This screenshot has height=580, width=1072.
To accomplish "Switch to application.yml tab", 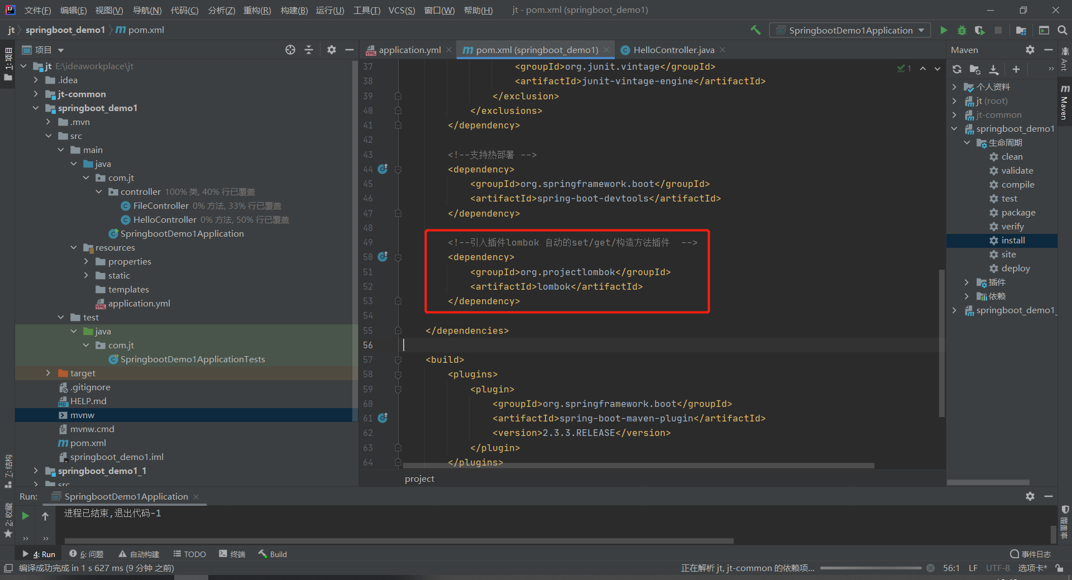I will [x=409, y=50].
